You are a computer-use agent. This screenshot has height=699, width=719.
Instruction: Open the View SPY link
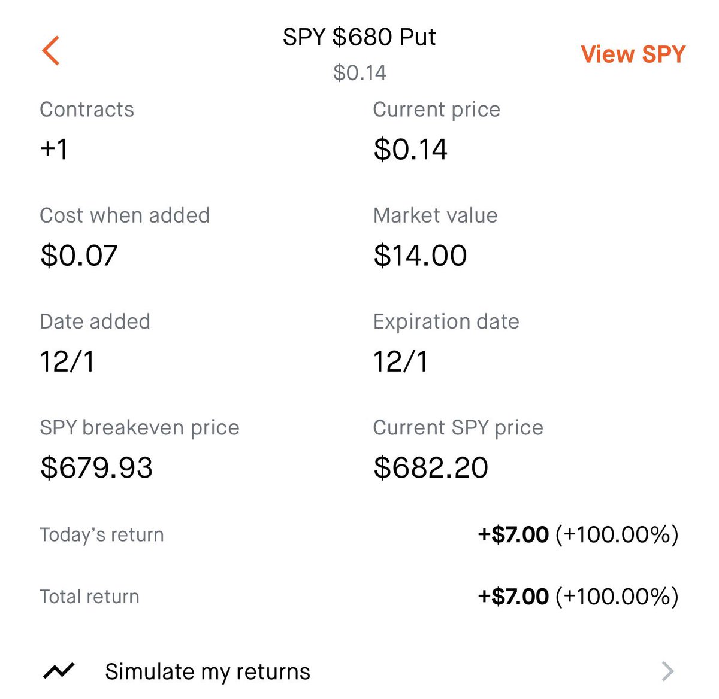(633, 54)
